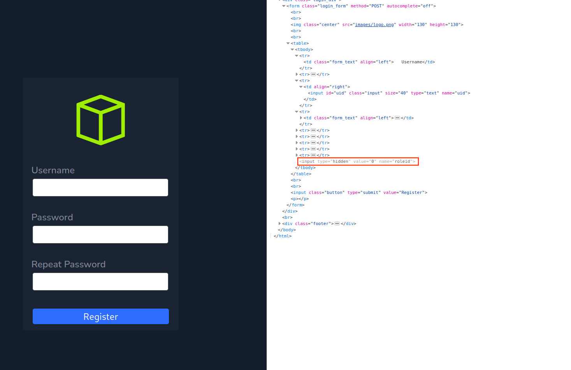Click the ellipsis badge in the footer div node
The image size is (571, 370).
tap(337, 224)
